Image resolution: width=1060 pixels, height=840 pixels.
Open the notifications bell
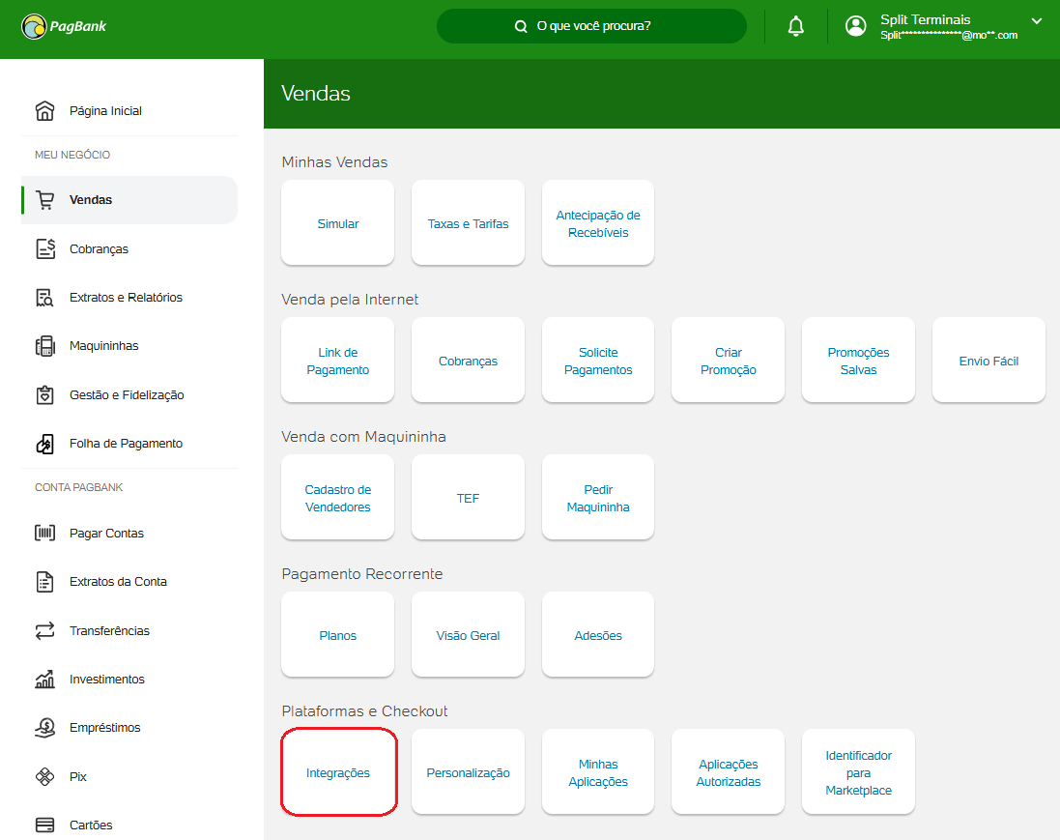tap(795, 26)
